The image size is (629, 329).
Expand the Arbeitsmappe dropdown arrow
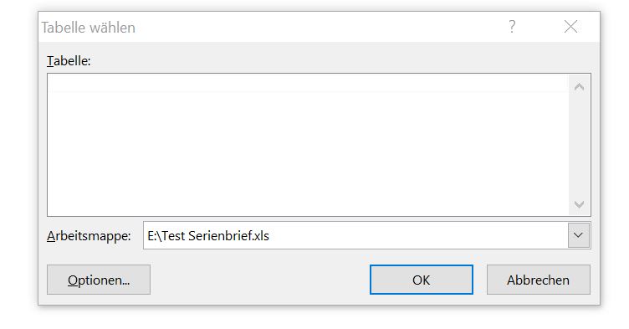(579, 235)
